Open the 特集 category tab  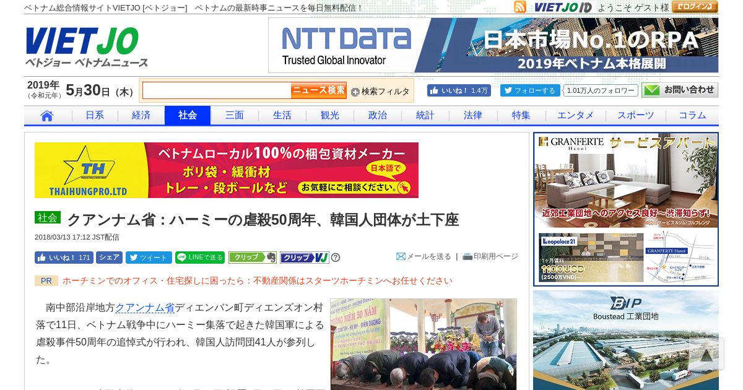(x=521, y=116)
